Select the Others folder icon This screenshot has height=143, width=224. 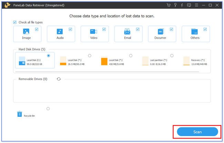[x=194, y=31]
